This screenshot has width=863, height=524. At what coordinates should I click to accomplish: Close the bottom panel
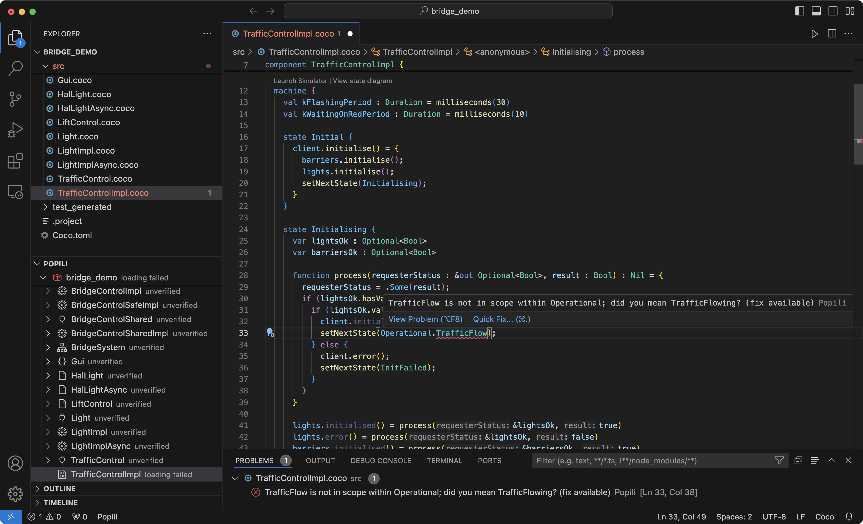(848, 460)
